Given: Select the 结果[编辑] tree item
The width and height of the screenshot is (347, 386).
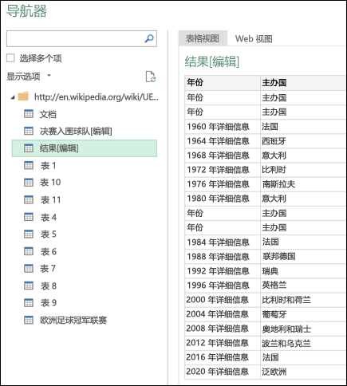Looking at the screenshot, I should pos(85,148).
